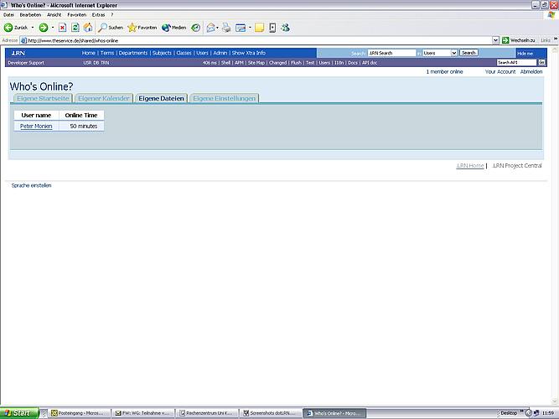The height and width of the screenshot is (419, 559).
Task: Open the Medien media bar
Action: 174,28
